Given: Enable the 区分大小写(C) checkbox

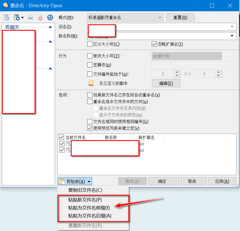Looking at the screenshot, I should [x=90, y=44].
